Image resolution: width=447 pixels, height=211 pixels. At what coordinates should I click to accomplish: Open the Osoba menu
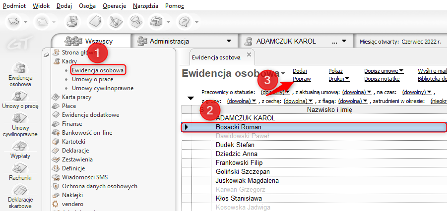point(87,6)
